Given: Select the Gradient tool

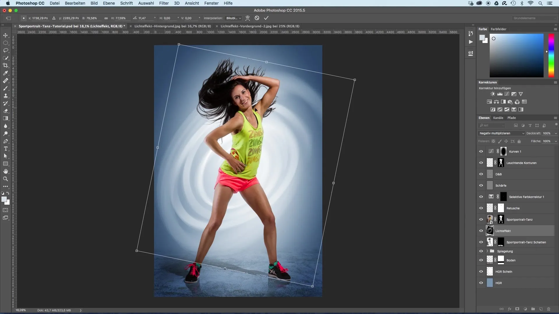Looking at the screenshot, I should [6, 118].
